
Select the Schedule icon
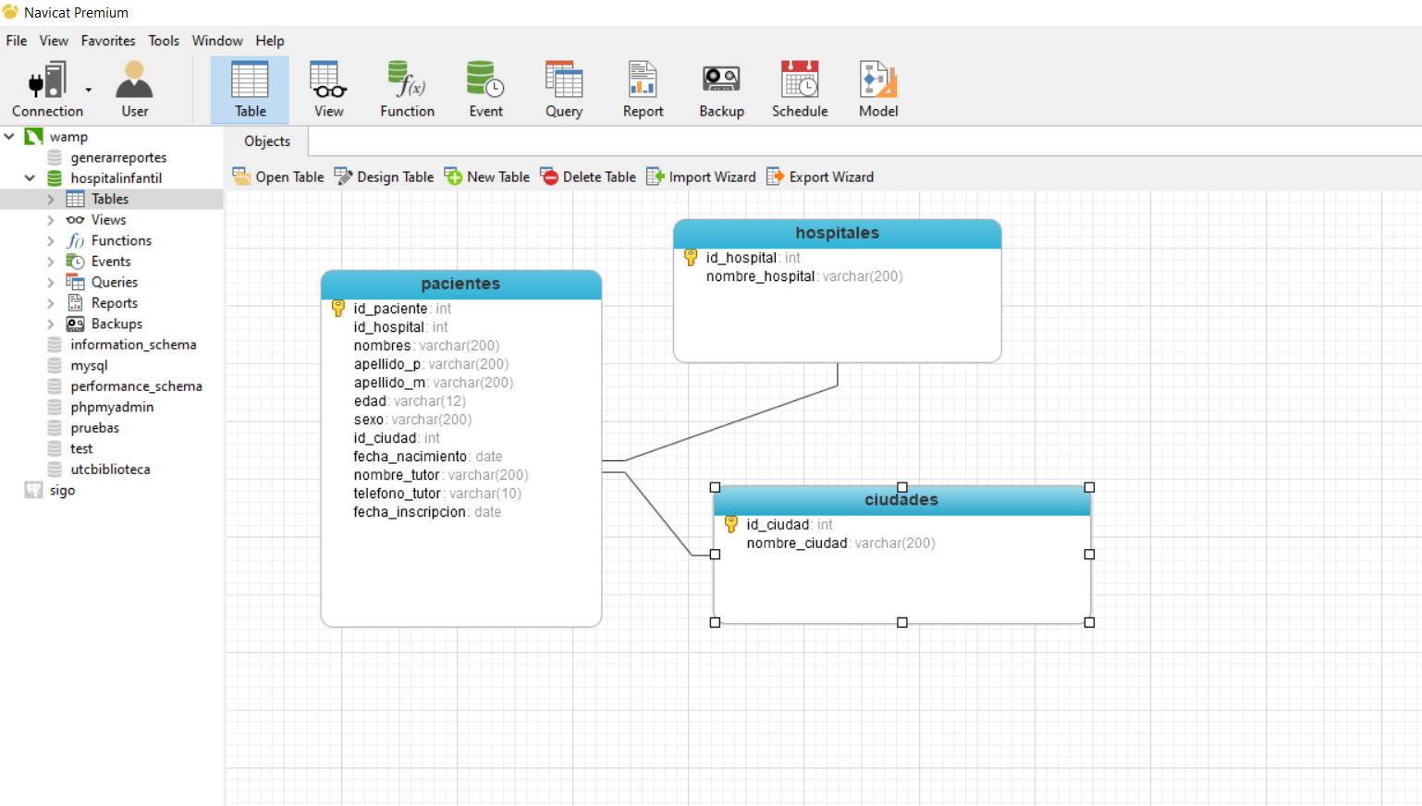(799, 88)
